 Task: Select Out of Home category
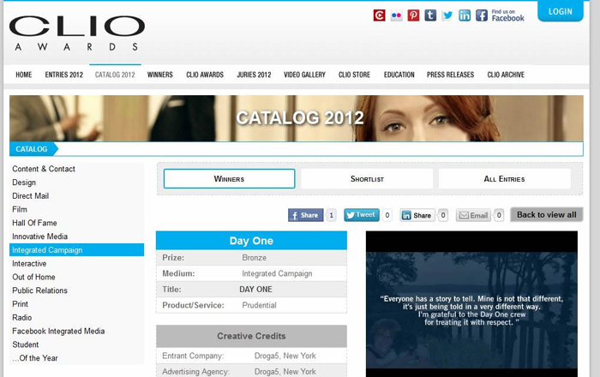(x=33, y=277)
